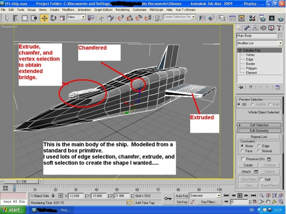Screen dimensions: 286x214
Task: Click Pan hand viewport control
Action: (x=268, y=202)
